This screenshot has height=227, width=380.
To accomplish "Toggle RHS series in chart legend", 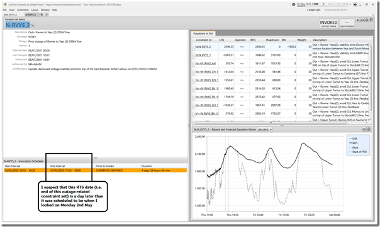I will [354, 143].
